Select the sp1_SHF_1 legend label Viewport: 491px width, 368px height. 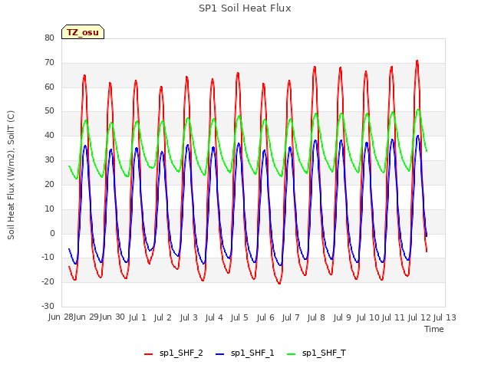coord(252,353)
